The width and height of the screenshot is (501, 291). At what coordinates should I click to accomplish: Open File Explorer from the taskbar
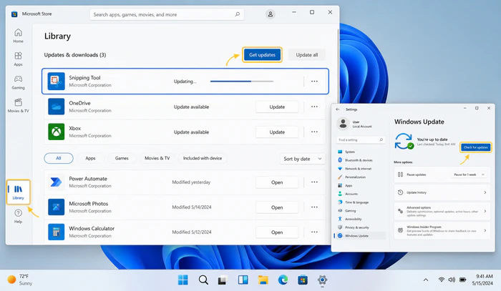click(x=263, y=280)
